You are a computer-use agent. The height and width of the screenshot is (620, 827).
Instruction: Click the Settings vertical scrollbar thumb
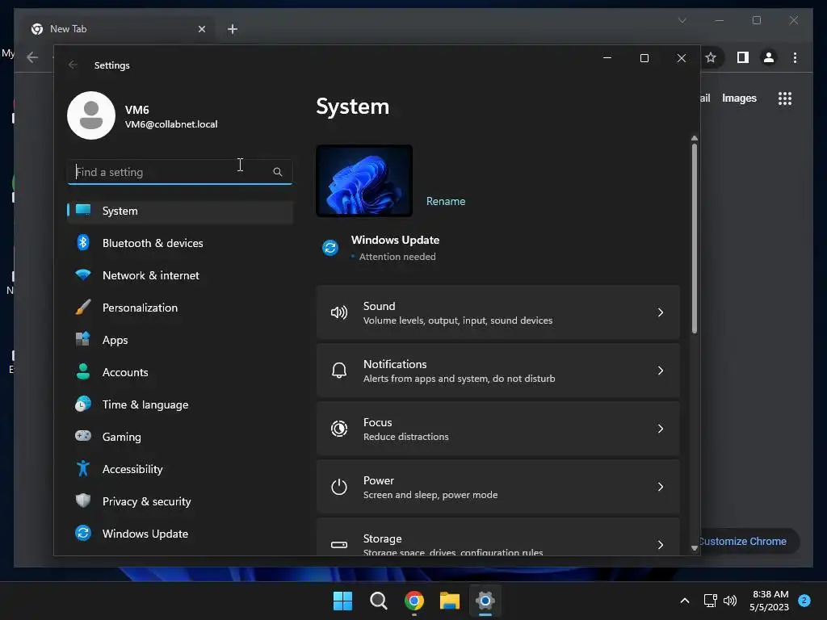tap(694, 238)
